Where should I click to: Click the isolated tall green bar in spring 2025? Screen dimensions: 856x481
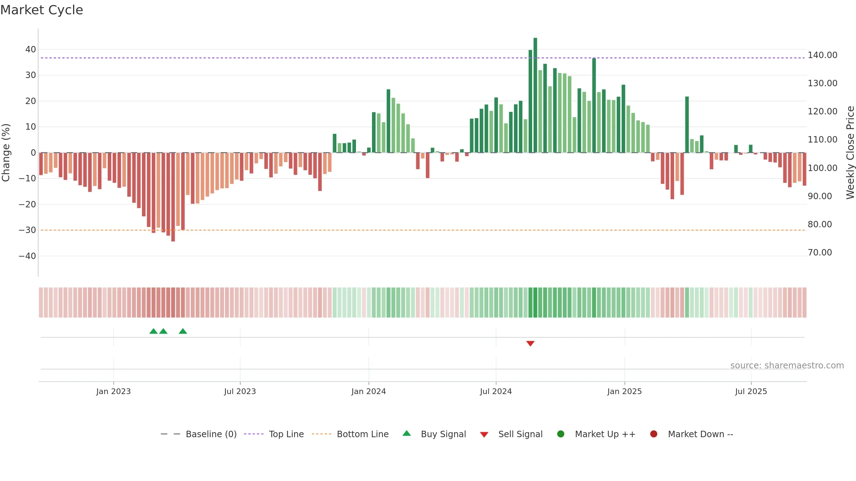pos(687,124)
